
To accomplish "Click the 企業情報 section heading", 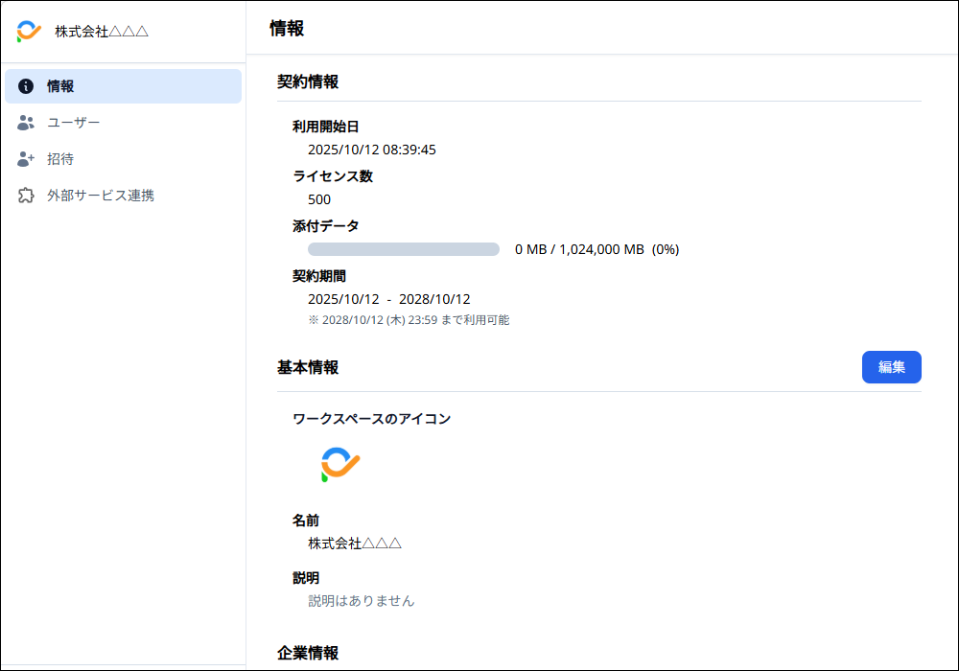I will tap(308, 653).
